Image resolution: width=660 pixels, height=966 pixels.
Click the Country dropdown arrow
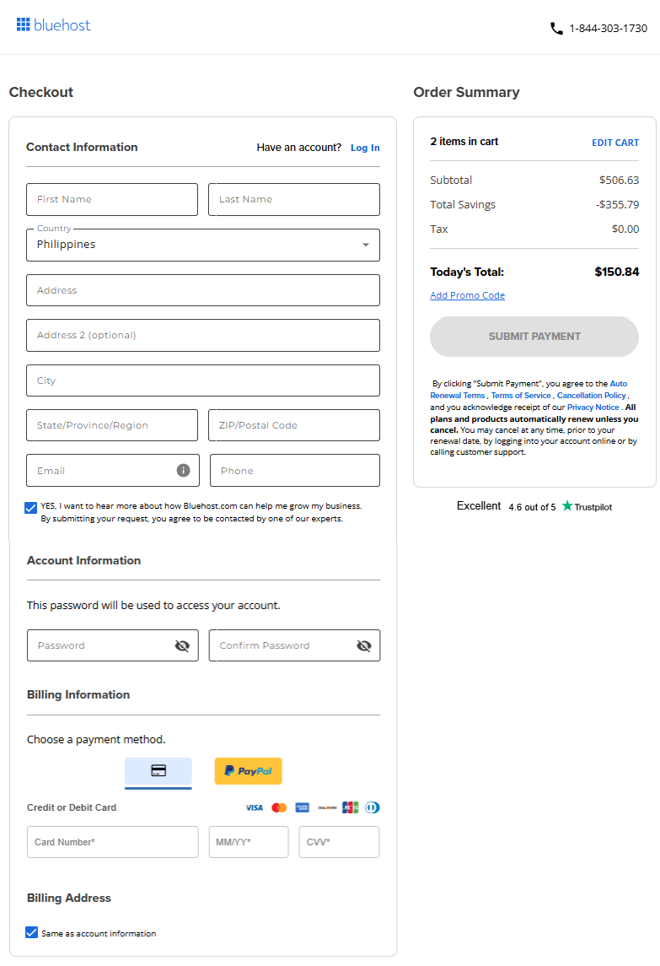[365, 245]
